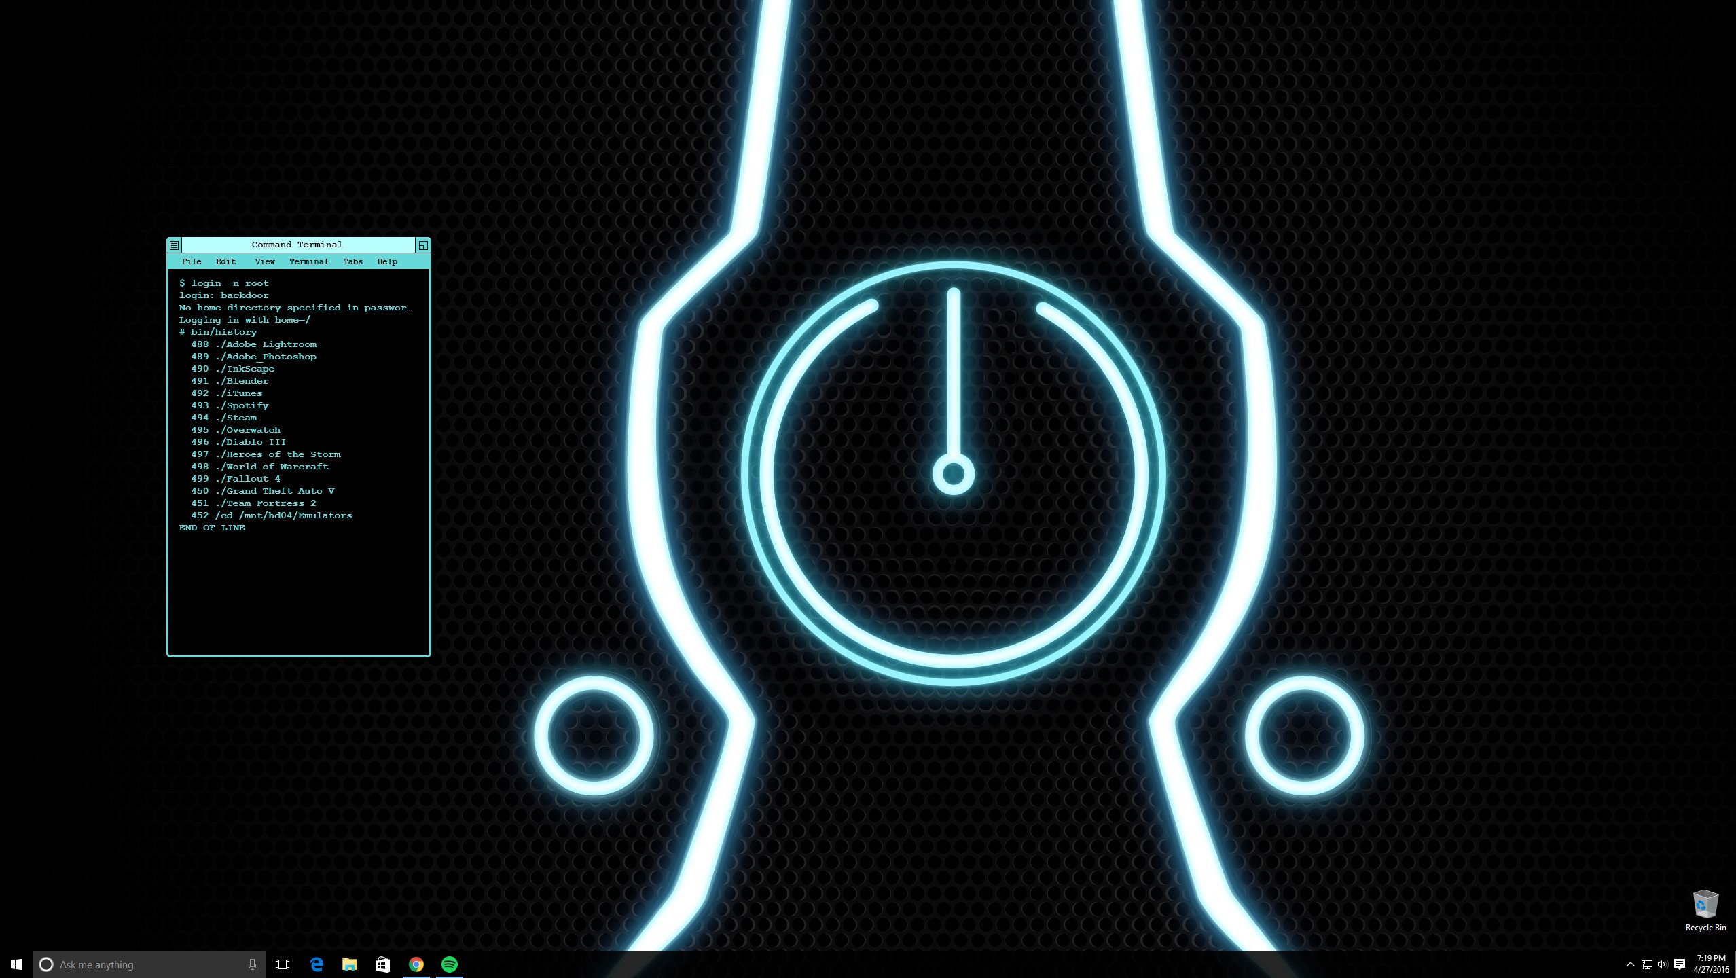
Task: Open Task View from taskbar
Action: (x=283, y=964)
